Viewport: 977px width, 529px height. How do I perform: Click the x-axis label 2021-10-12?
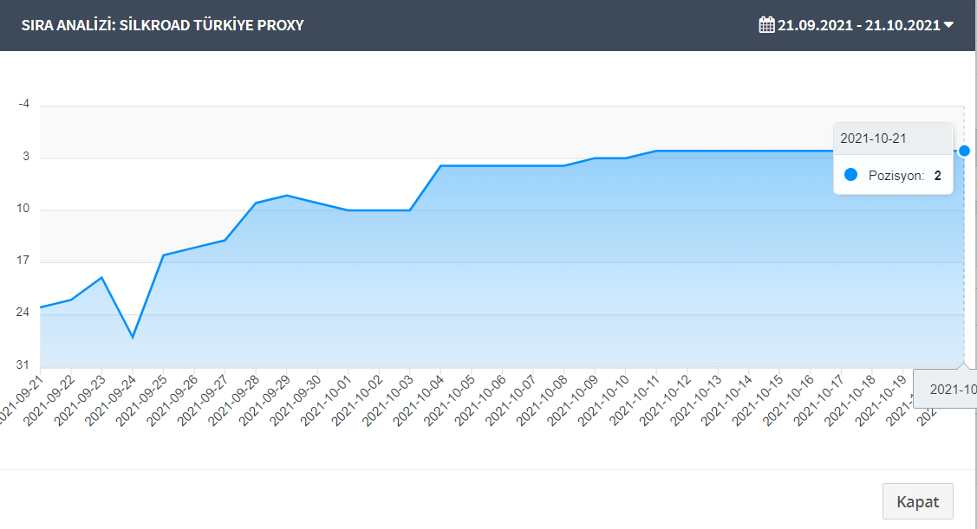tap(665, 399)
